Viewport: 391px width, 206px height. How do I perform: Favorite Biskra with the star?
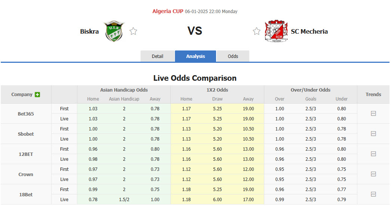pos(133,31)
